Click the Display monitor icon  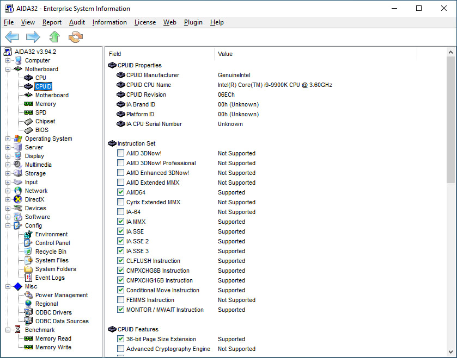pyautogui.click(x=18, y=156)
